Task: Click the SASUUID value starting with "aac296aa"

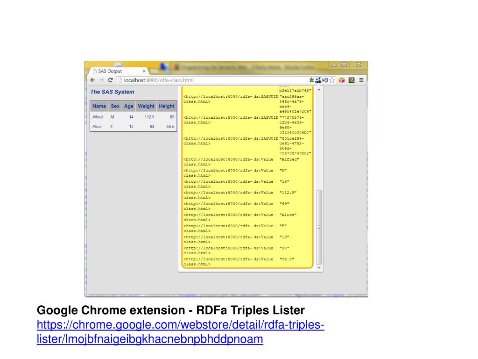Action: coord(295,104)
